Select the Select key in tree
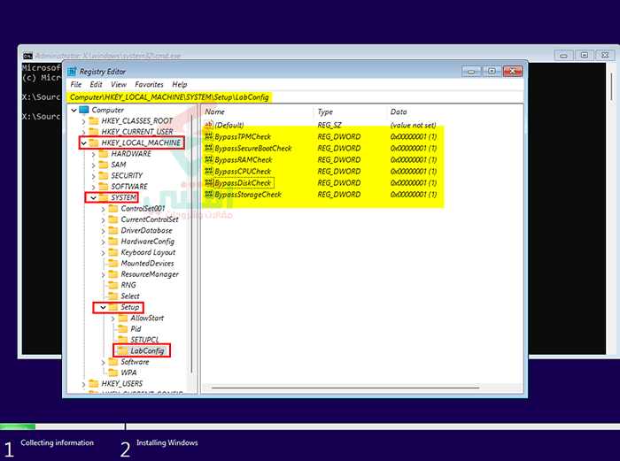Viewport: 620px width, 461px height. click(x=130, y=296)
